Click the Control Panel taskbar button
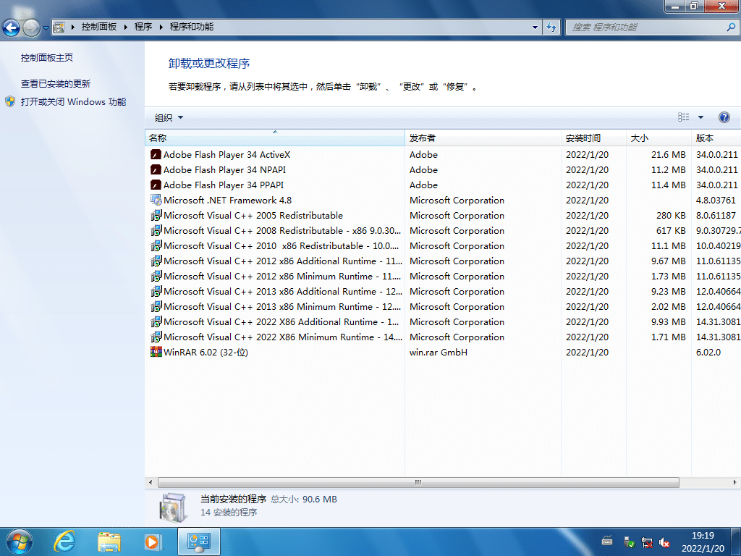 (x=199, y=542)
